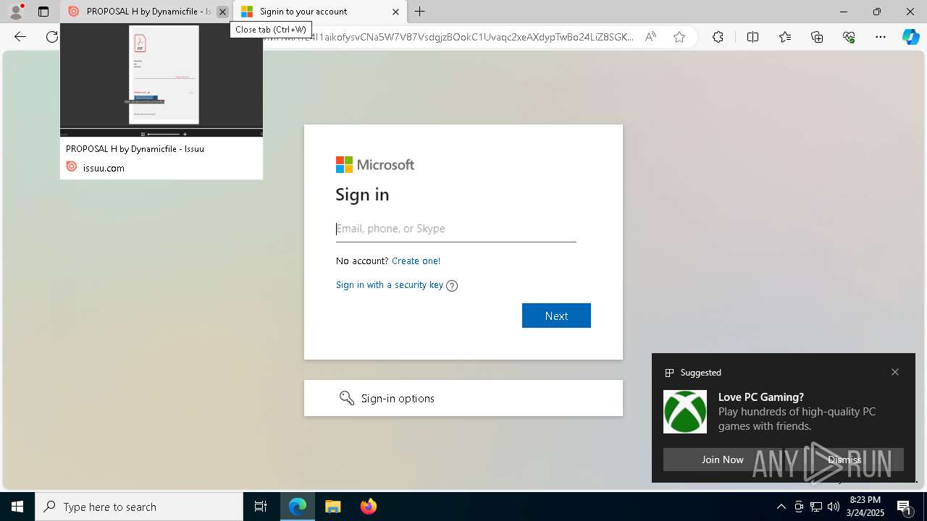The height and width of the screenshot is (521, 927).
Task: Open Firefox from taskbar
Action: [369, 507]
